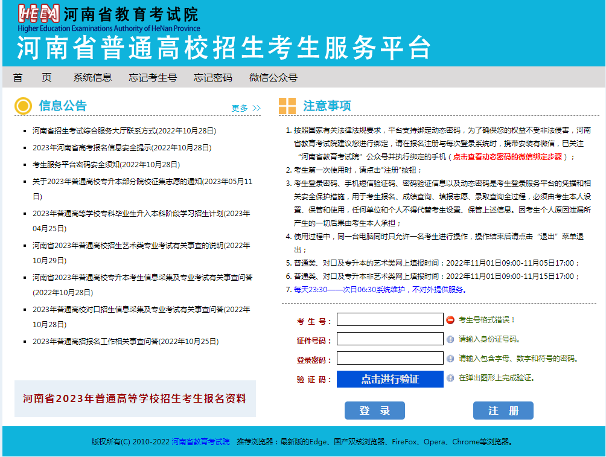Viewport: 606px width, 457px height.
Task: Open the 河南省2023年普通高等学校招生考生报名资料 banner
Action: point(135,398)
